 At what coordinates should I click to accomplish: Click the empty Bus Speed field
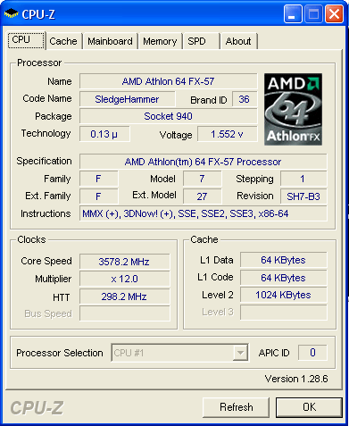tap(125, 313)
